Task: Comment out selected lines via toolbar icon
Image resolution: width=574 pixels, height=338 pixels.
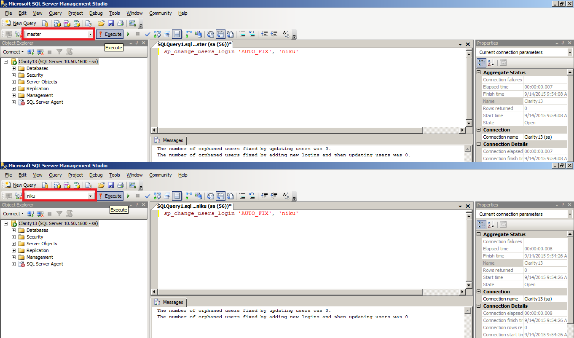Action: (x=241, y=34)
